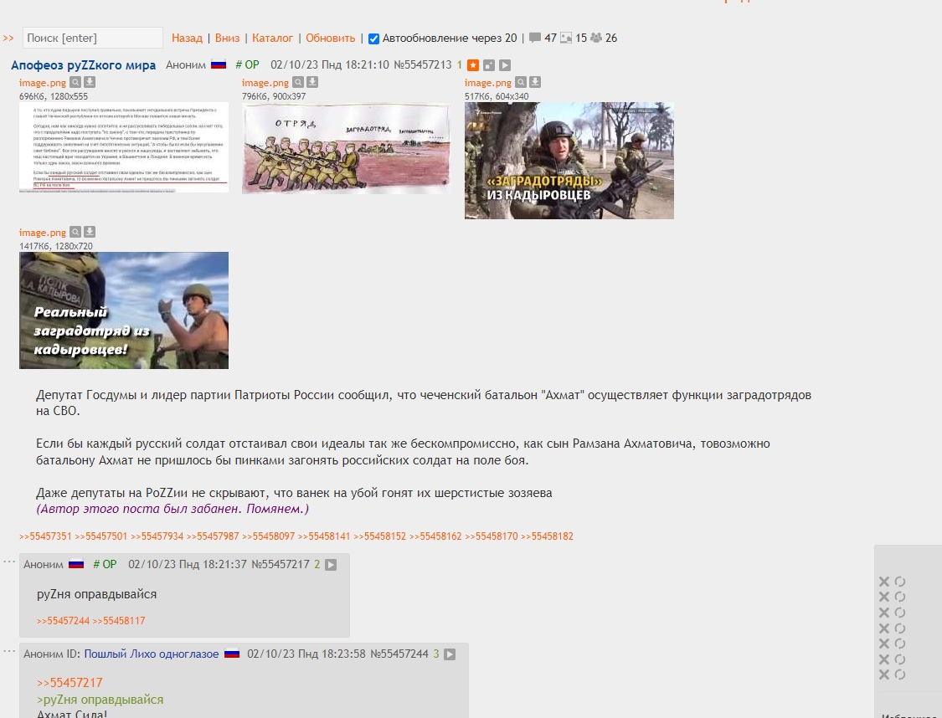Open image search for the 796Кб image.png
This screenshot has height=718, width=942.
point(298,82)
